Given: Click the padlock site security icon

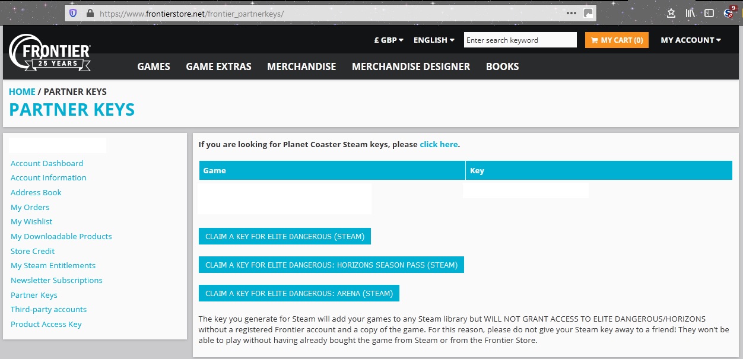Looking at the screenshot, I should point(90,13).
